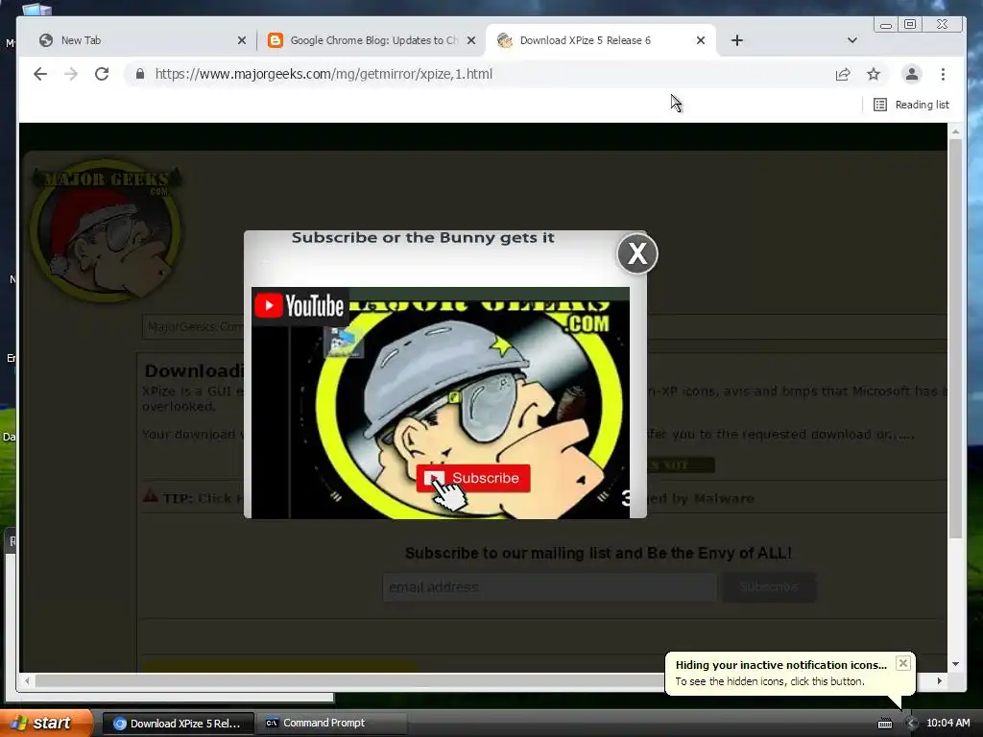Click the YouTube logo in the popup
The image size is (983, 737).
coord(300,306)
